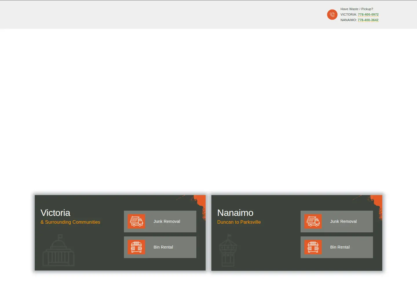Click the Victoria junk removal truck icon
417x289 pixels.
136,221
